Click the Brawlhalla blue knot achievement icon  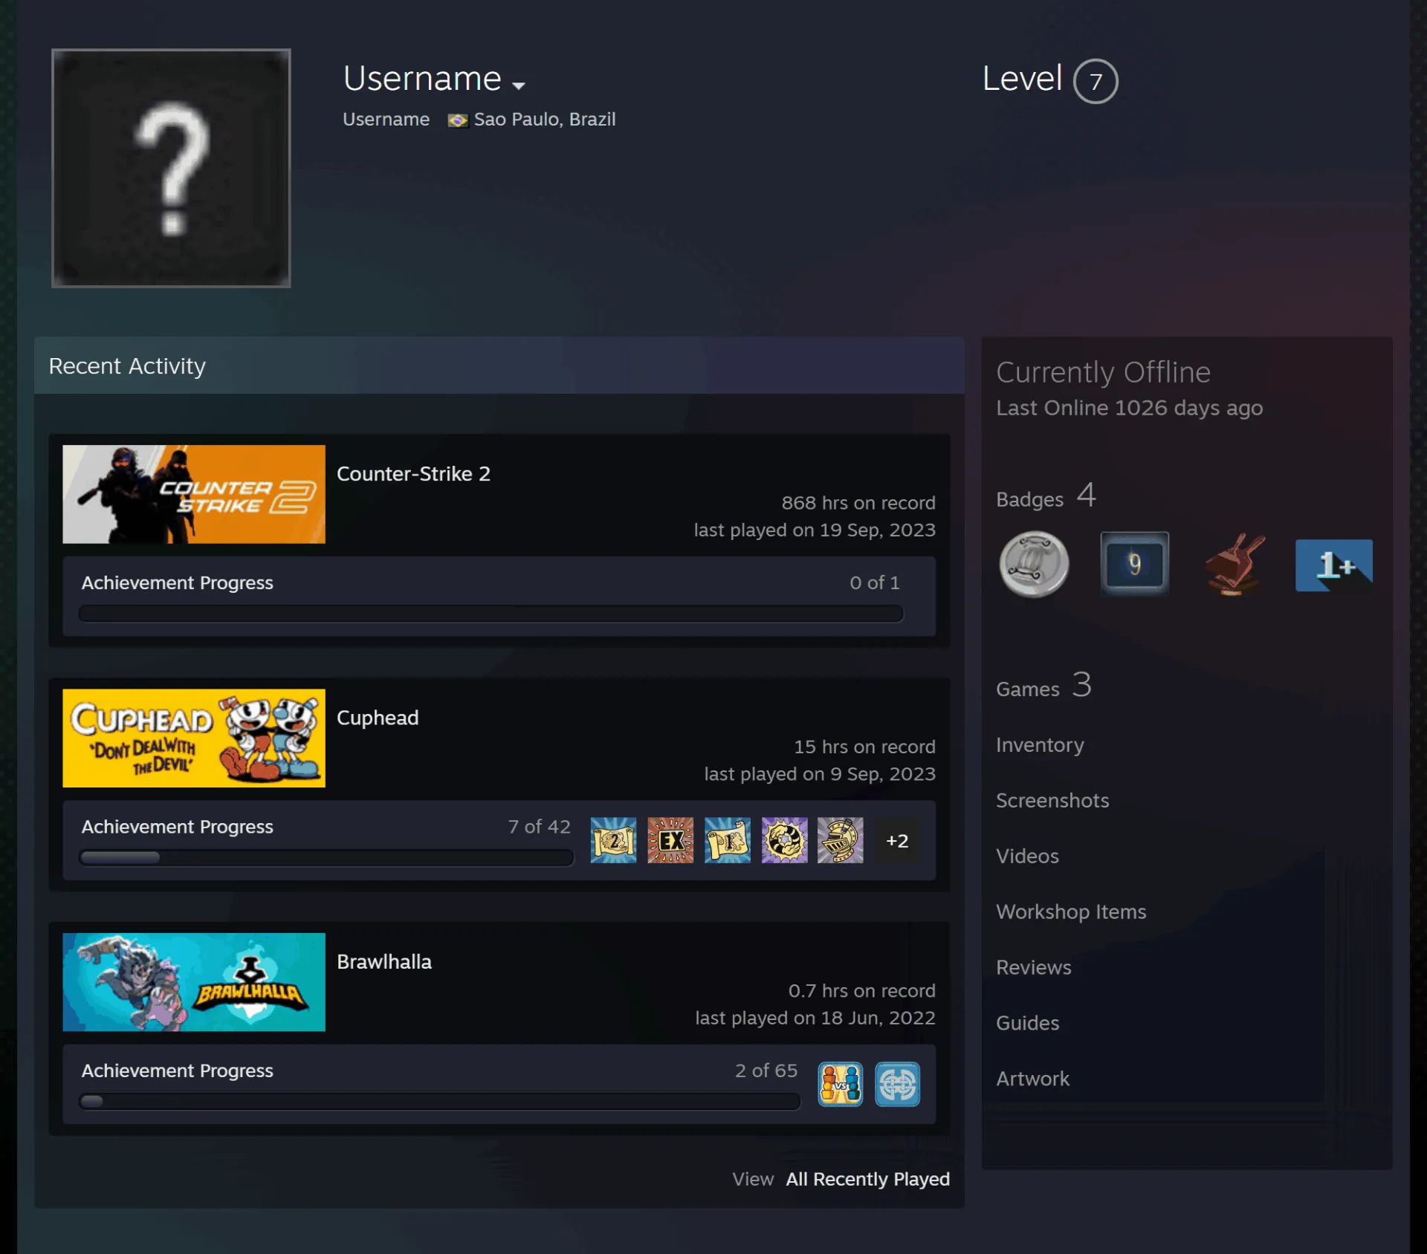click(897, 1084)
